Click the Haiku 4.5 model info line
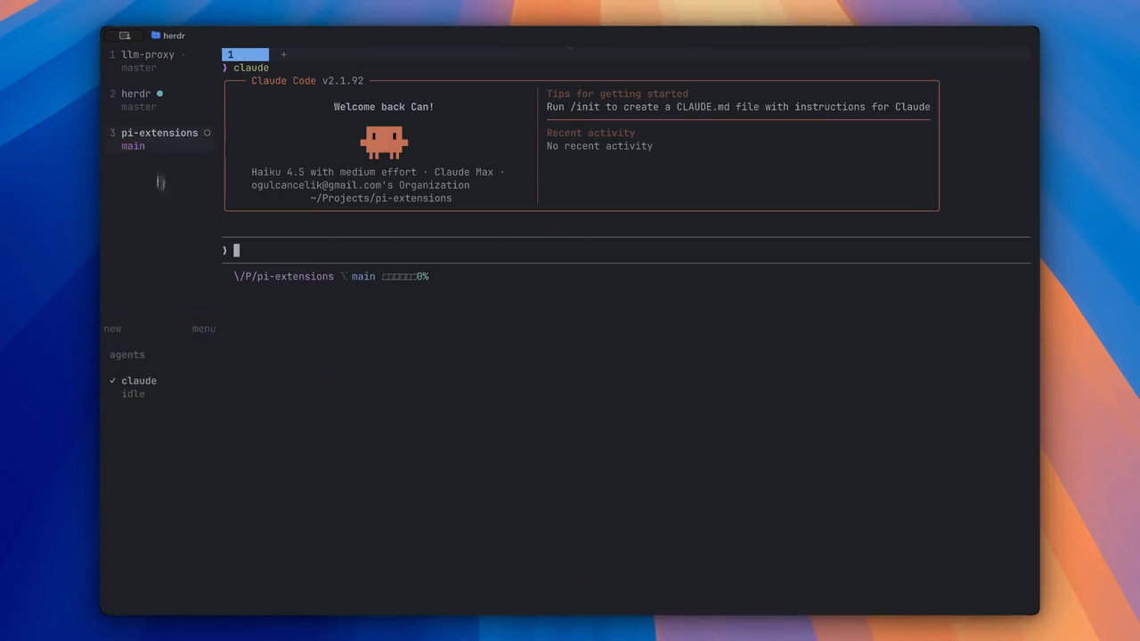 378,172
